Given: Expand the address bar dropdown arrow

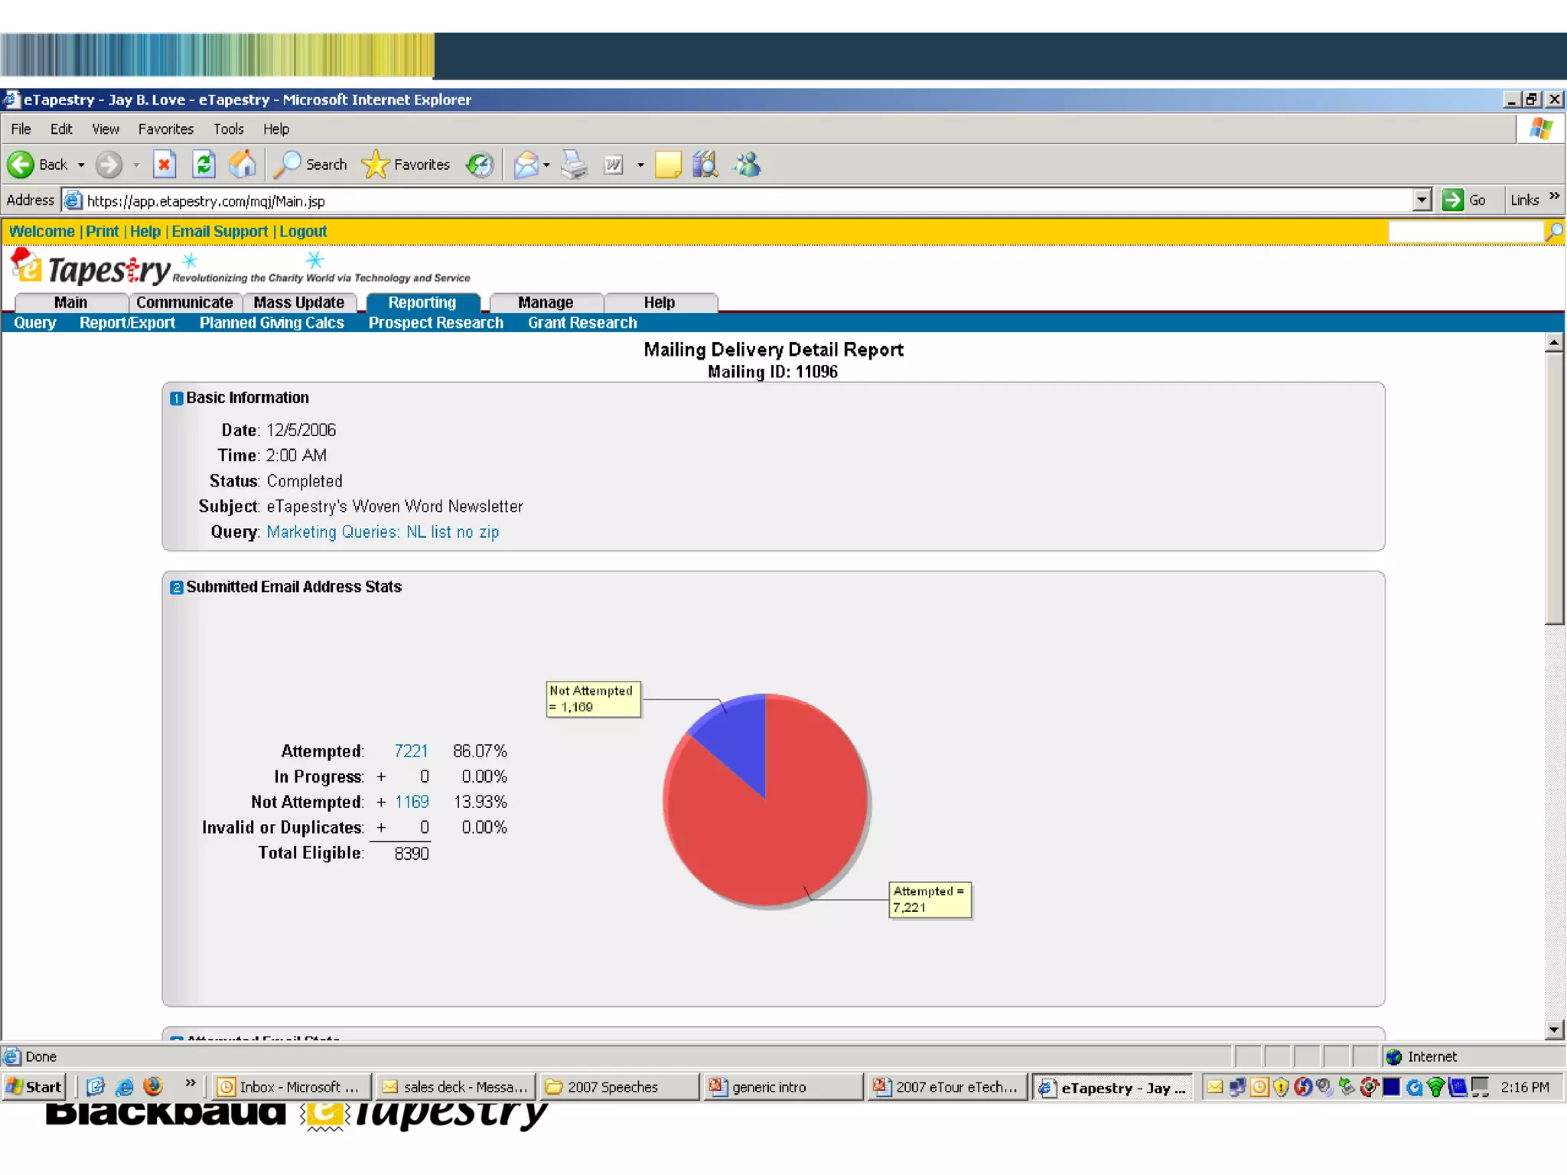Looking at the screenshot, I should (1422, 200).
